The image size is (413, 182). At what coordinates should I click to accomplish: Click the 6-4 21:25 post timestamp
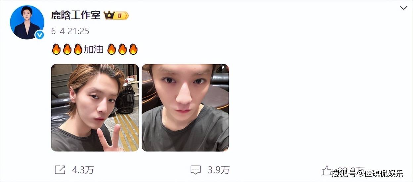(70, 31)
